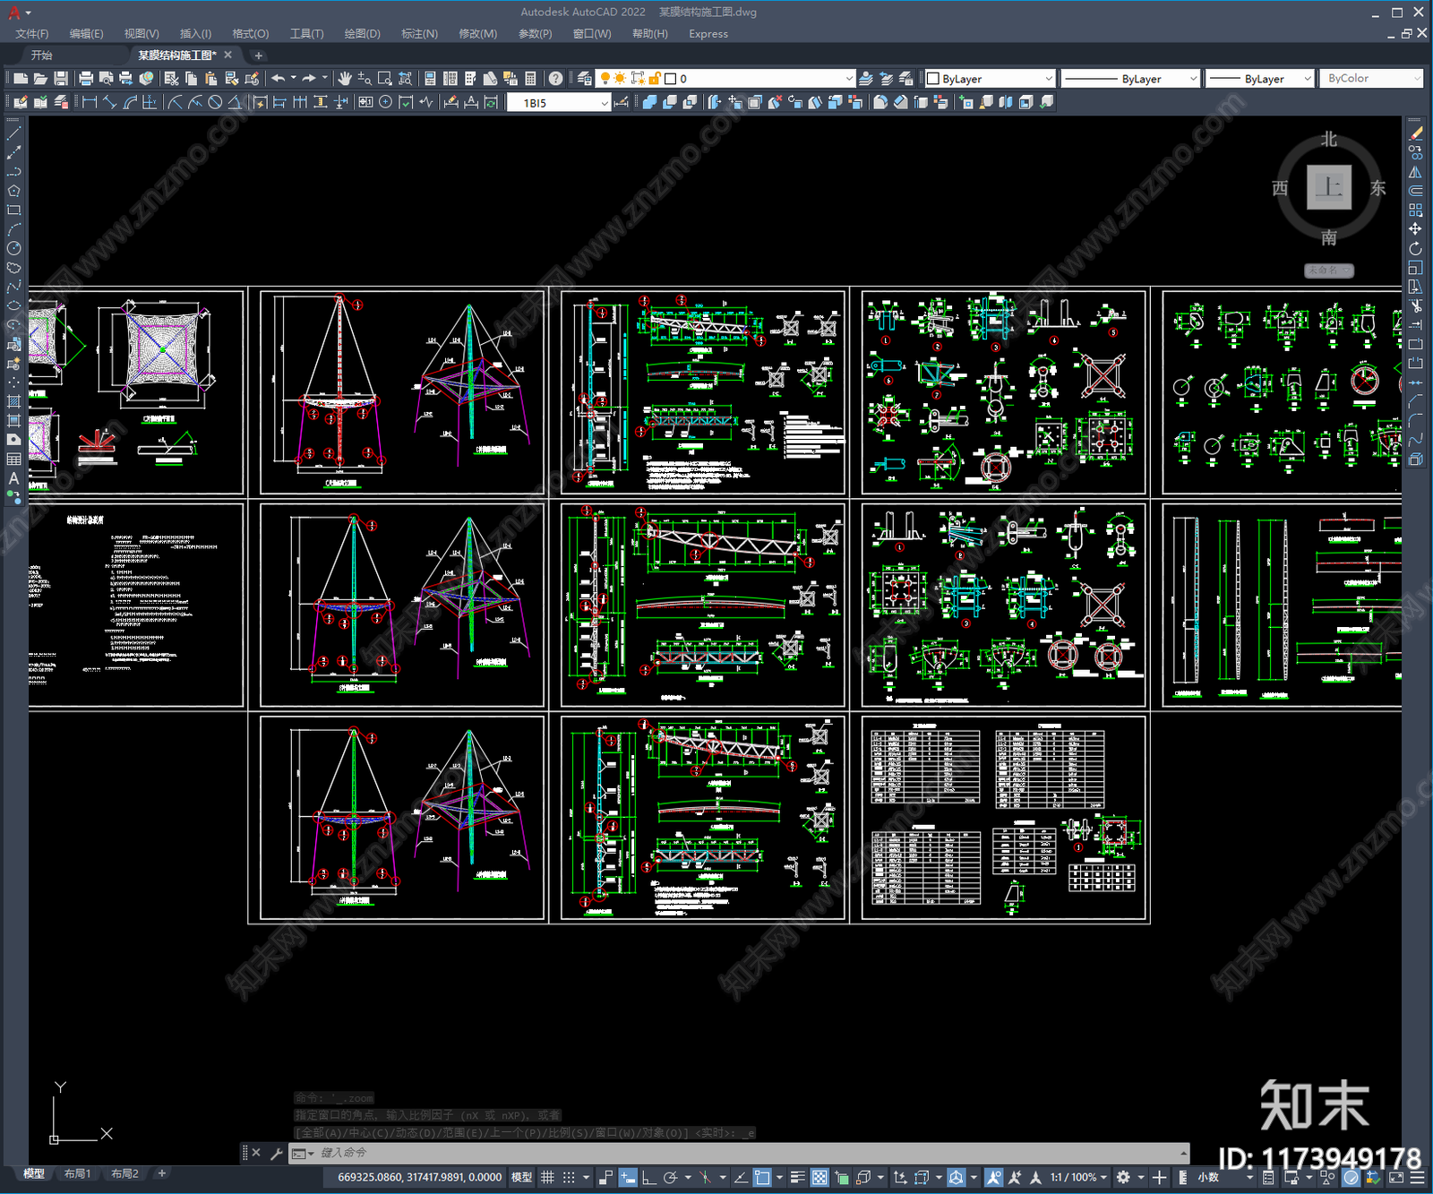Close the 某膜结构施工图 drawing tab

228,55
